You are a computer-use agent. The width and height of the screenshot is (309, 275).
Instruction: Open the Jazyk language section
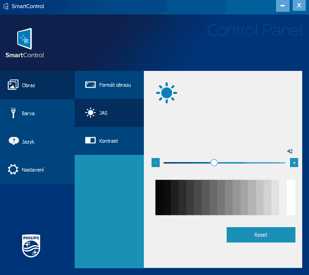[x=37, y=141]
